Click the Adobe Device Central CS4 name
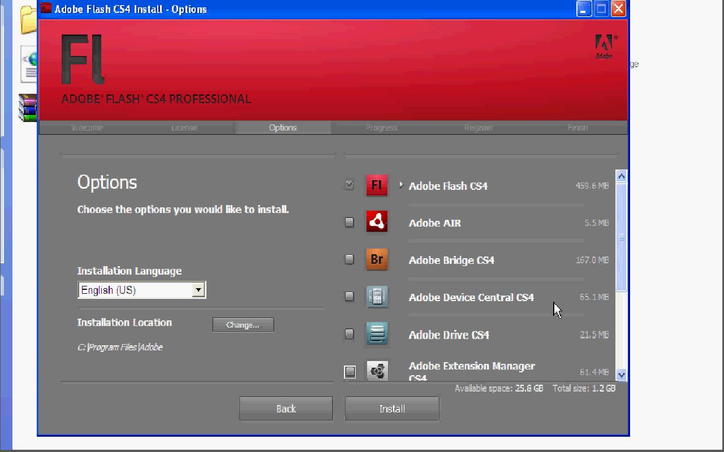Viewport: 724px width, 452px height. [471, 298]
